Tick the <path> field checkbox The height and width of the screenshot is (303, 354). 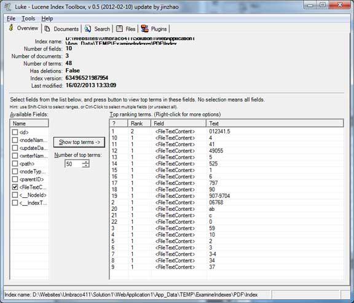pos(15,163)
